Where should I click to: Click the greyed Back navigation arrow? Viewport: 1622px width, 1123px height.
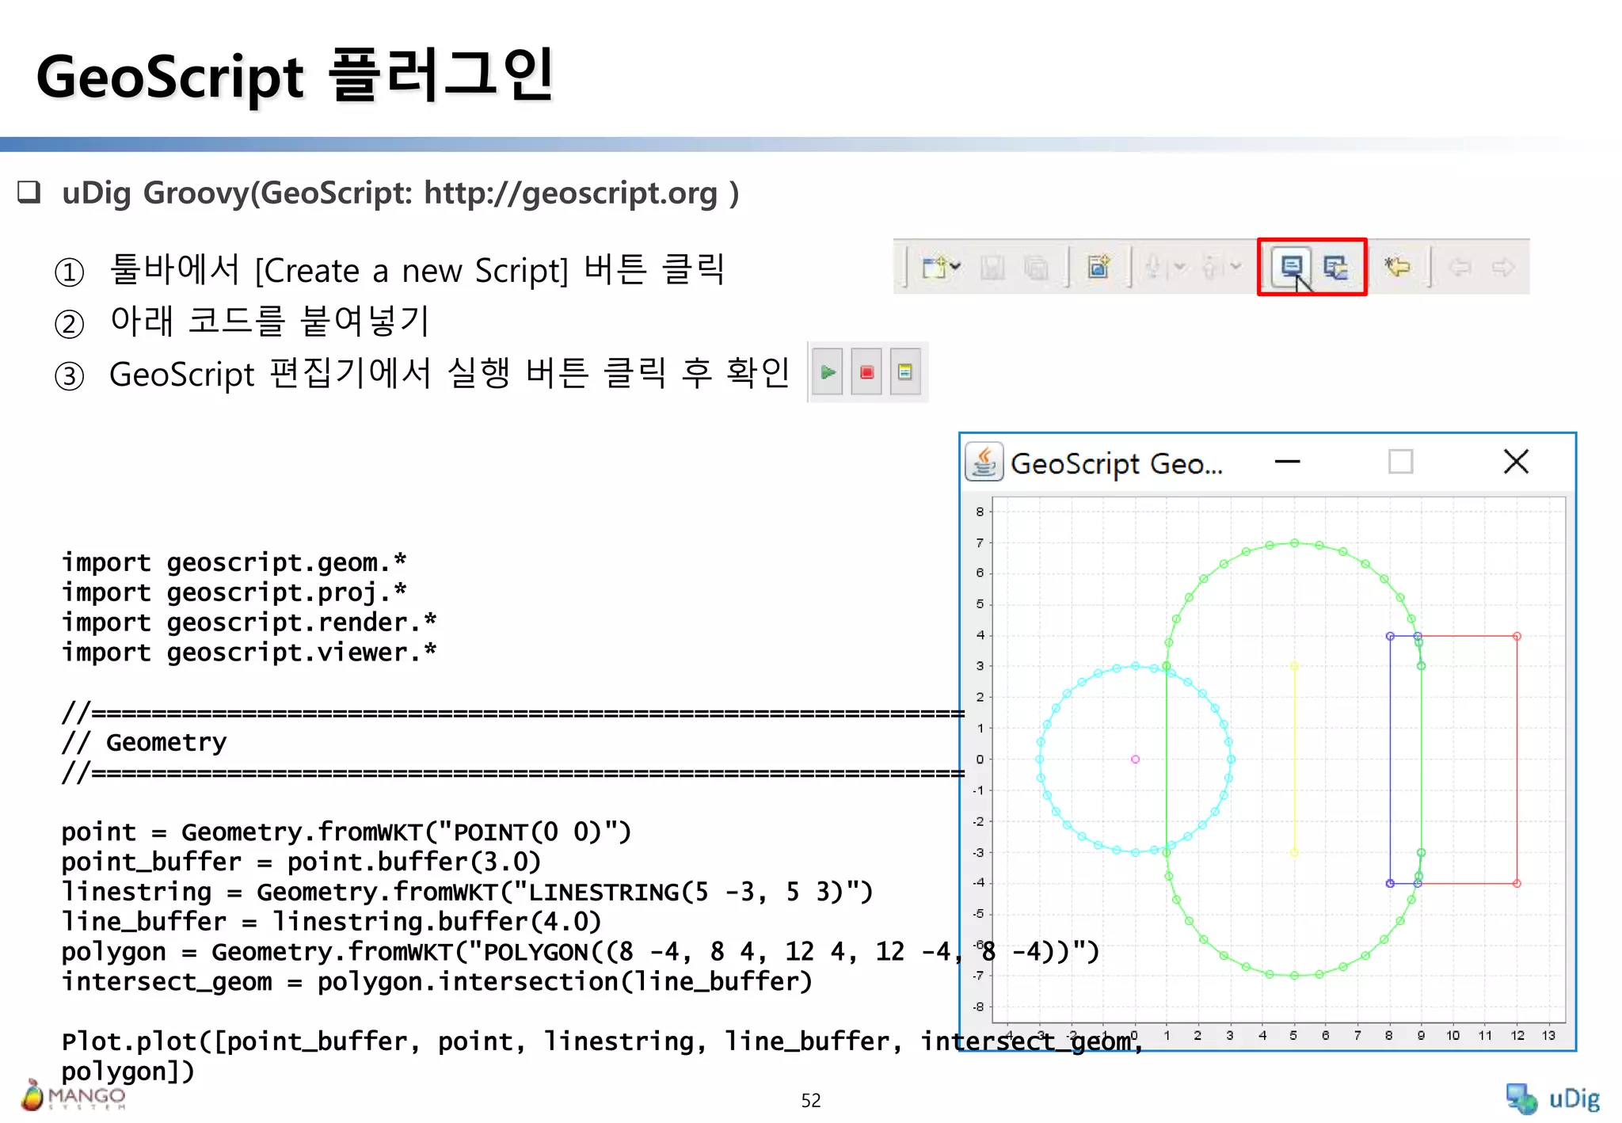point(1460,268)
